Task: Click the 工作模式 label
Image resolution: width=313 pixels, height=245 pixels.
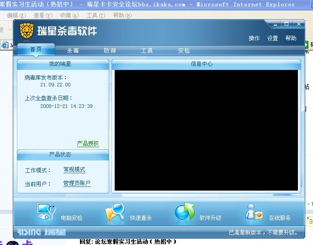Action: tap(38, 170)
